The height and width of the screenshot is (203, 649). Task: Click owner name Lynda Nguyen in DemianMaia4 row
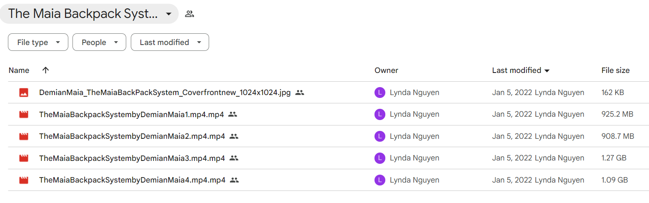click(414, 180)
